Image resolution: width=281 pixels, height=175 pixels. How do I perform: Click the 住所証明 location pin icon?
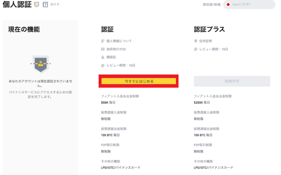196,41
